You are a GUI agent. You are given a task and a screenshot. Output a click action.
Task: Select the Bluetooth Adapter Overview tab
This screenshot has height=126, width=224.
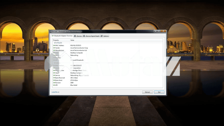pos(62,36)
